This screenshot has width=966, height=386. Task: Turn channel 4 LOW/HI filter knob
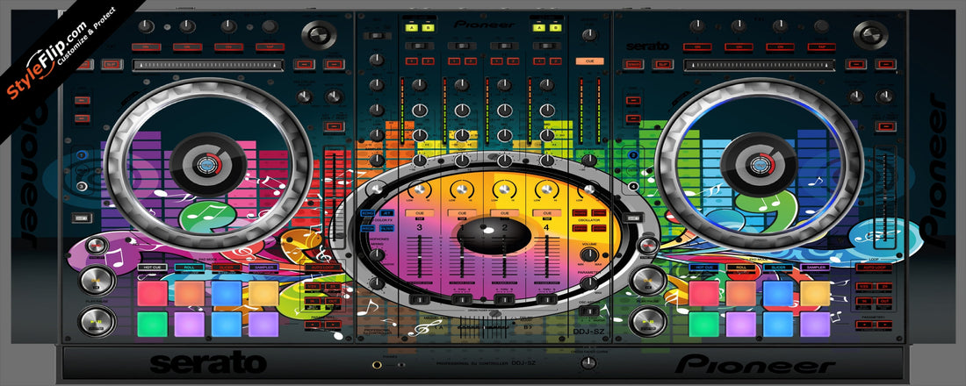point(546,191)
